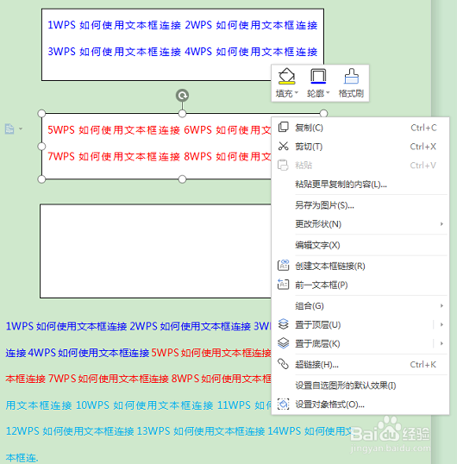Screen dimensions: 457x464
Task: Choose 前一文本框(P) menu item
Action: pos(360,285)
